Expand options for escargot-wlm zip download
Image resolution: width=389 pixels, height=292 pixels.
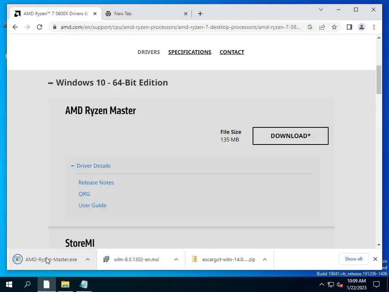(x=265, y=259)
